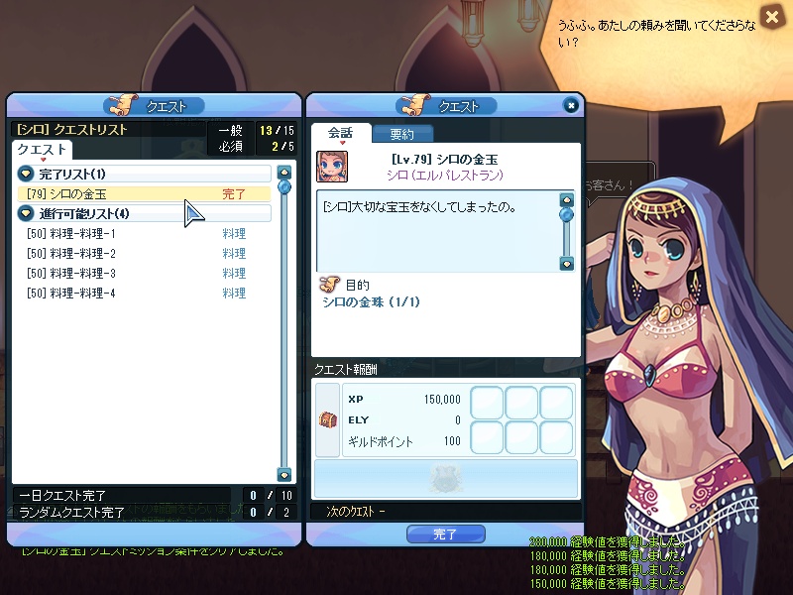Switch to the 要約 tab
This screenshot has width=793, height=595.
[x=402, y=134]
